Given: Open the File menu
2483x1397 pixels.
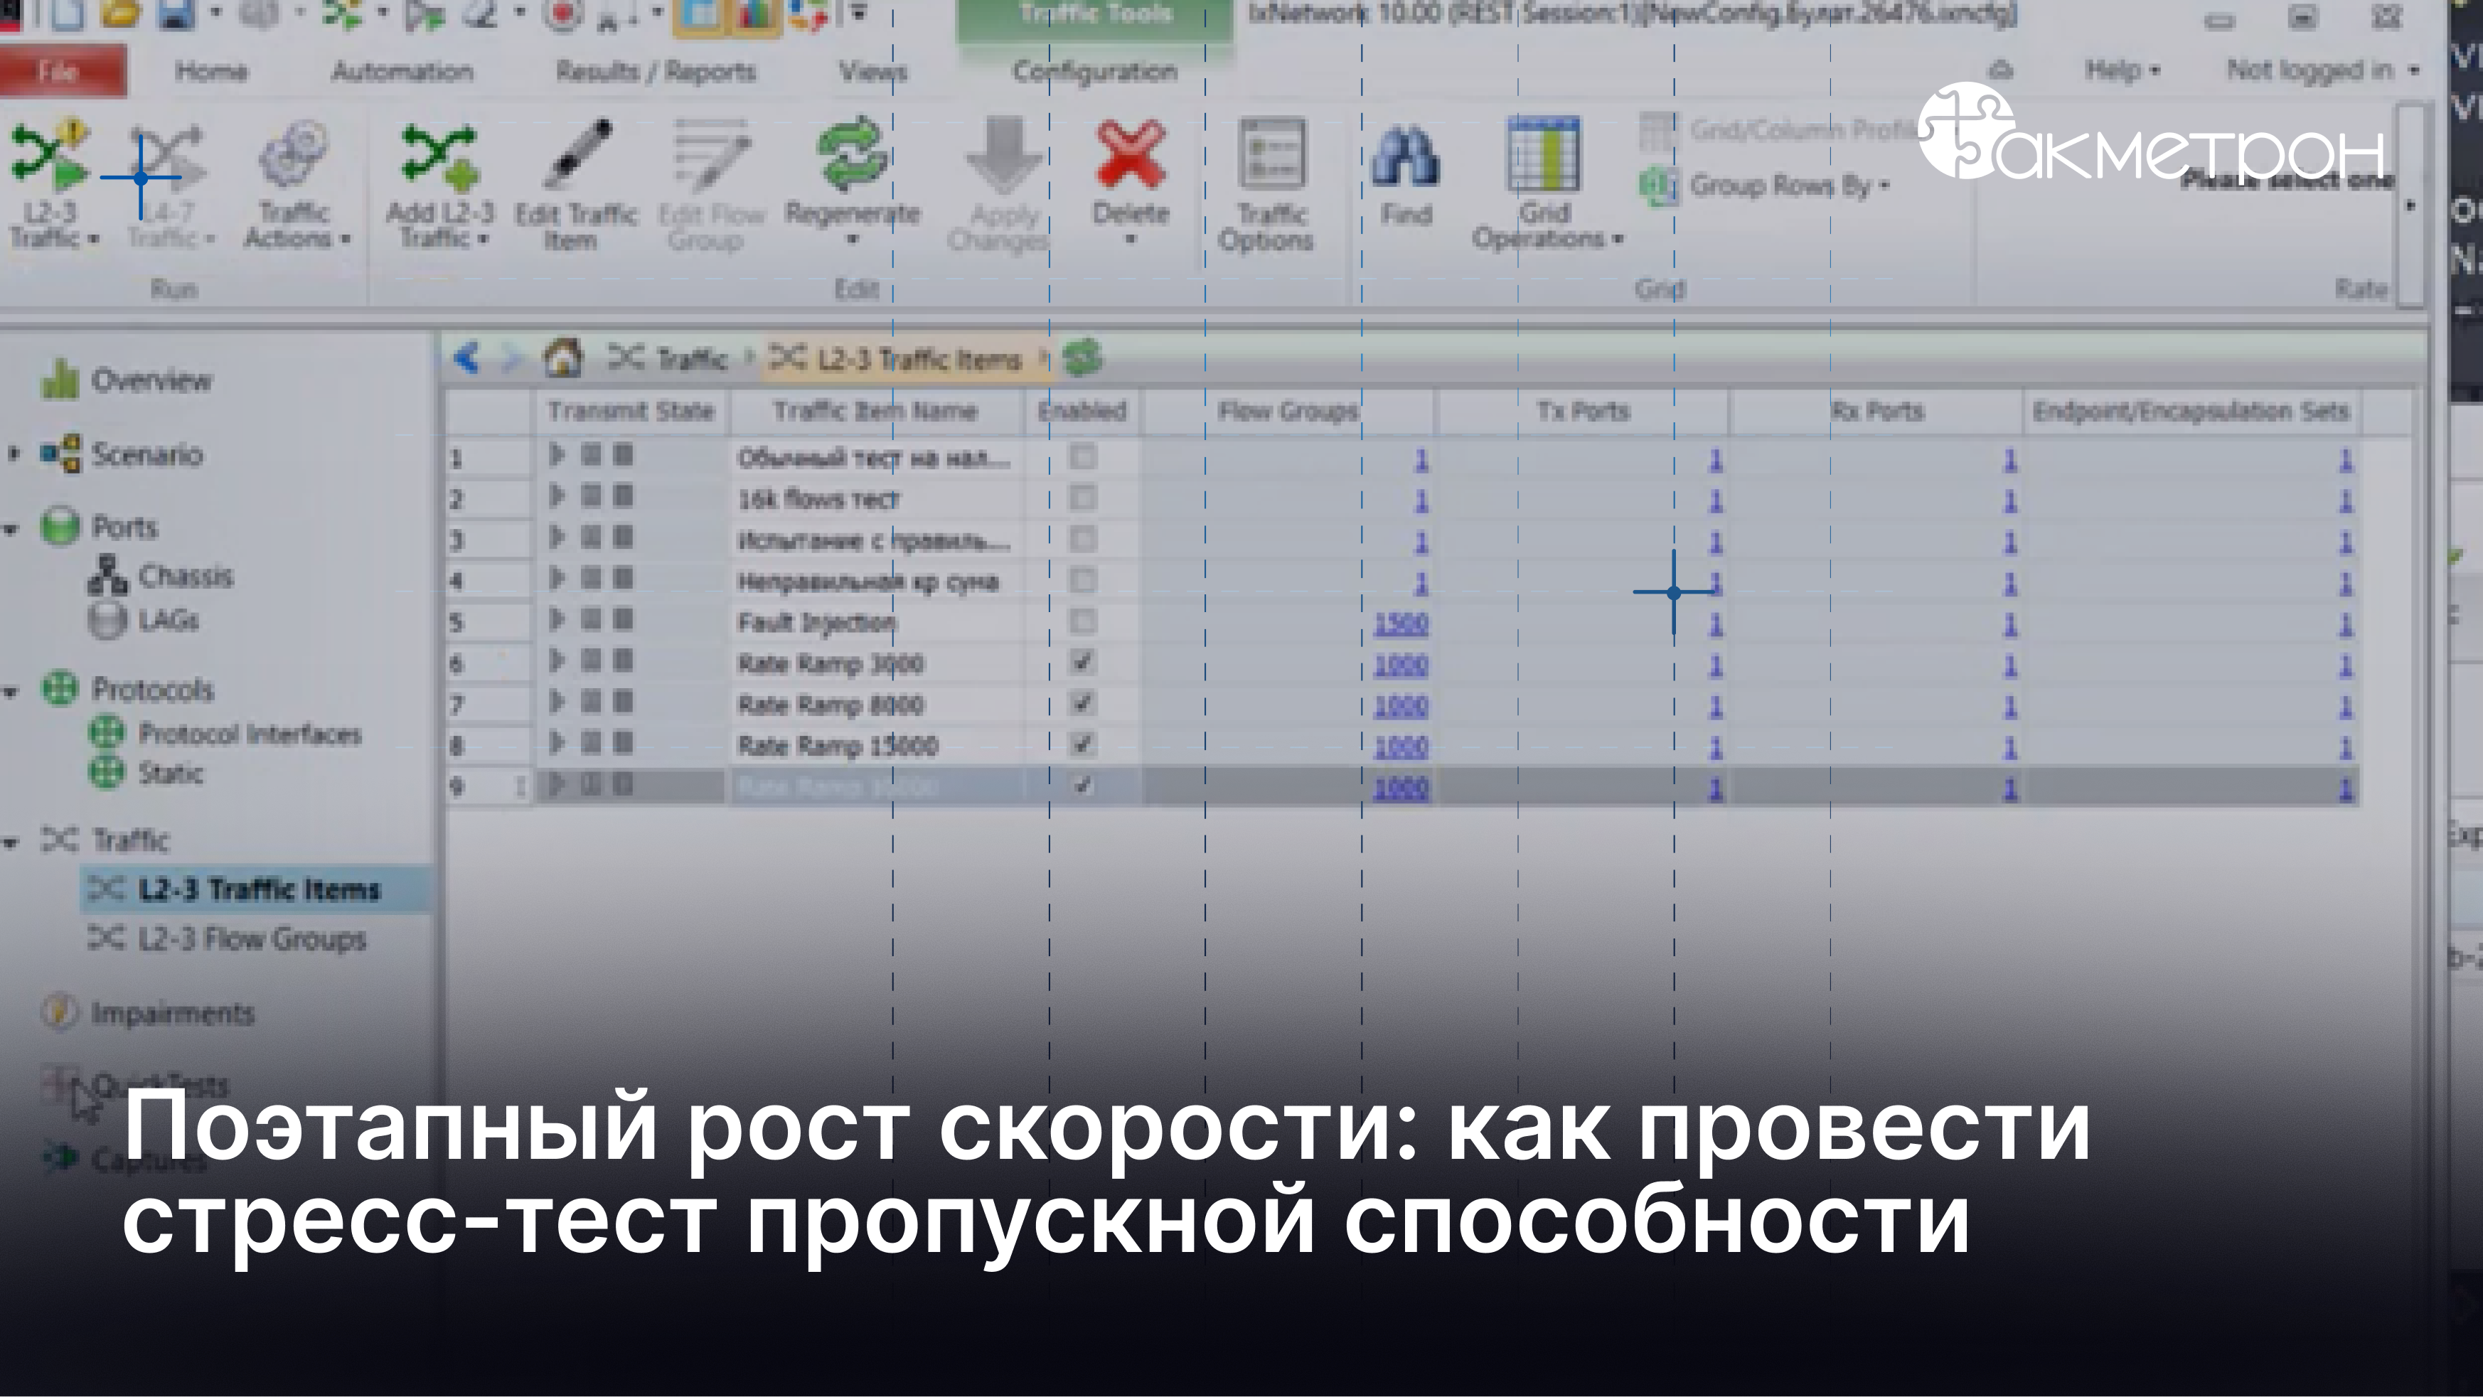Looking at the screenshot, I should click(x=60, y=70).
